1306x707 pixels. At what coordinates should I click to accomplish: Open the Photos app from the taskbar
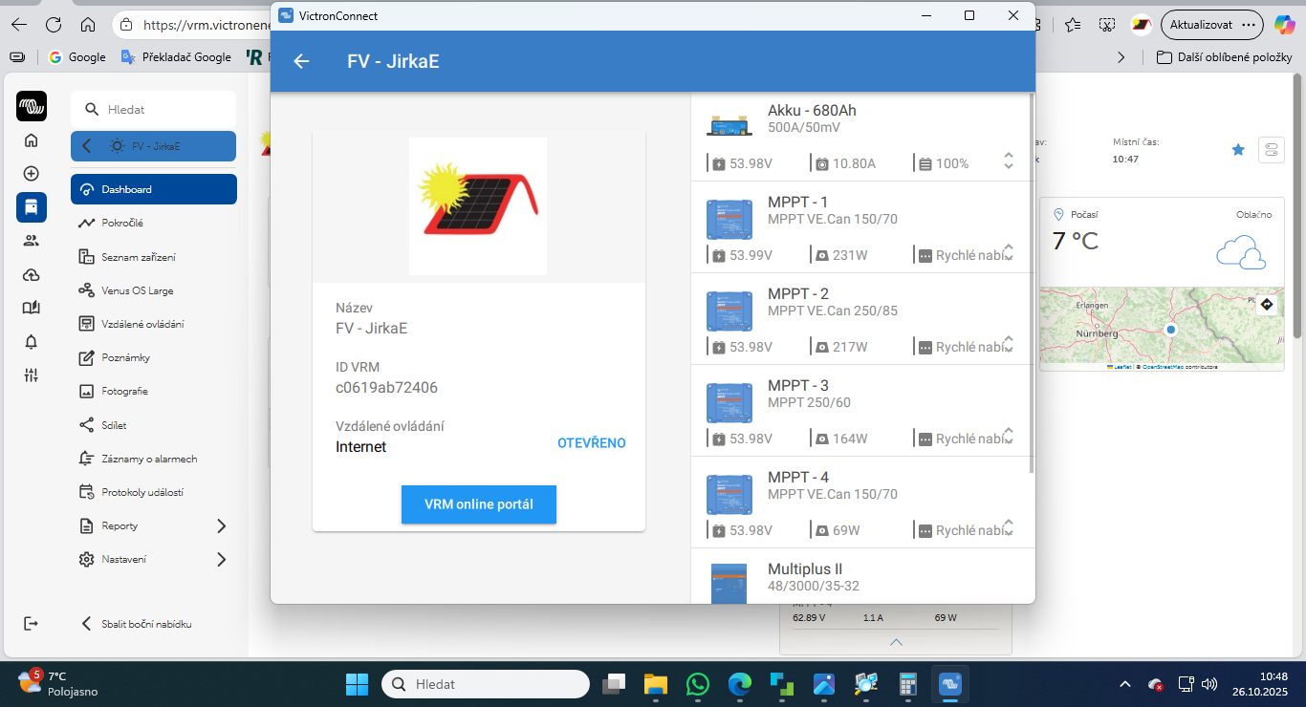point(824,684)
